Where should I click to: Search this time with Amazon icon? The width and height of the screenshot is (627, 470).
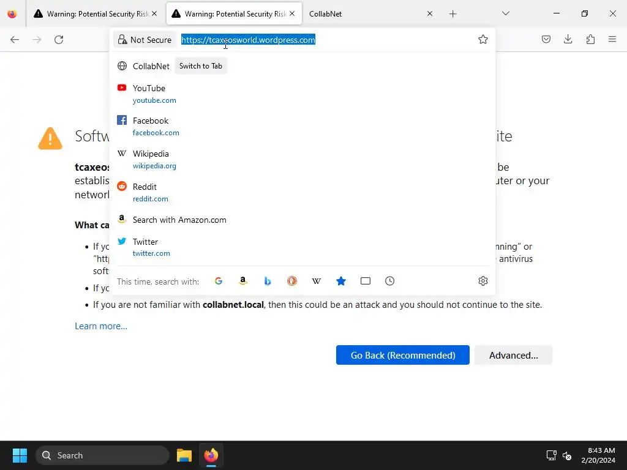242,281
